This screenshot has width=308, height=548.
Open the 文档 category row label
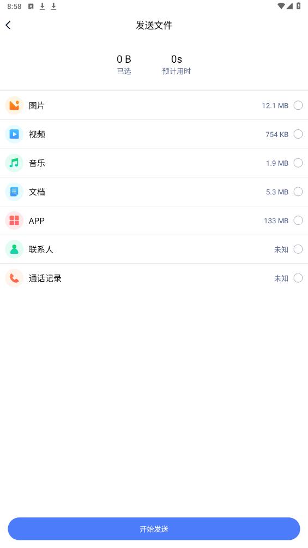click(37, 192)
